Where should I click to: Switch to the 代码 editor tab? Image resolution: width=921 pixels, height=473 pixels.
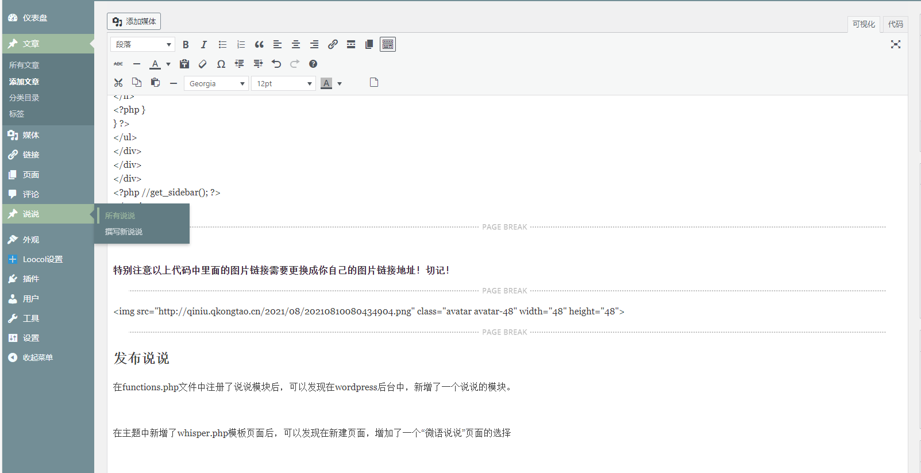point(895,24)
